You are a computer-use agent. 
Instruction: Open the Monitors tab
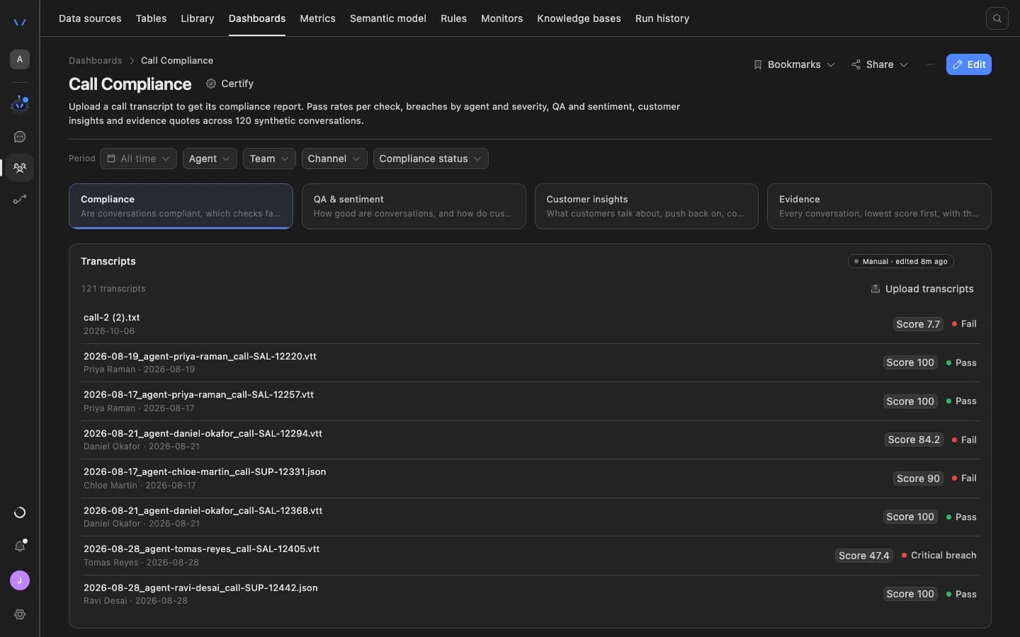(501, 18)
